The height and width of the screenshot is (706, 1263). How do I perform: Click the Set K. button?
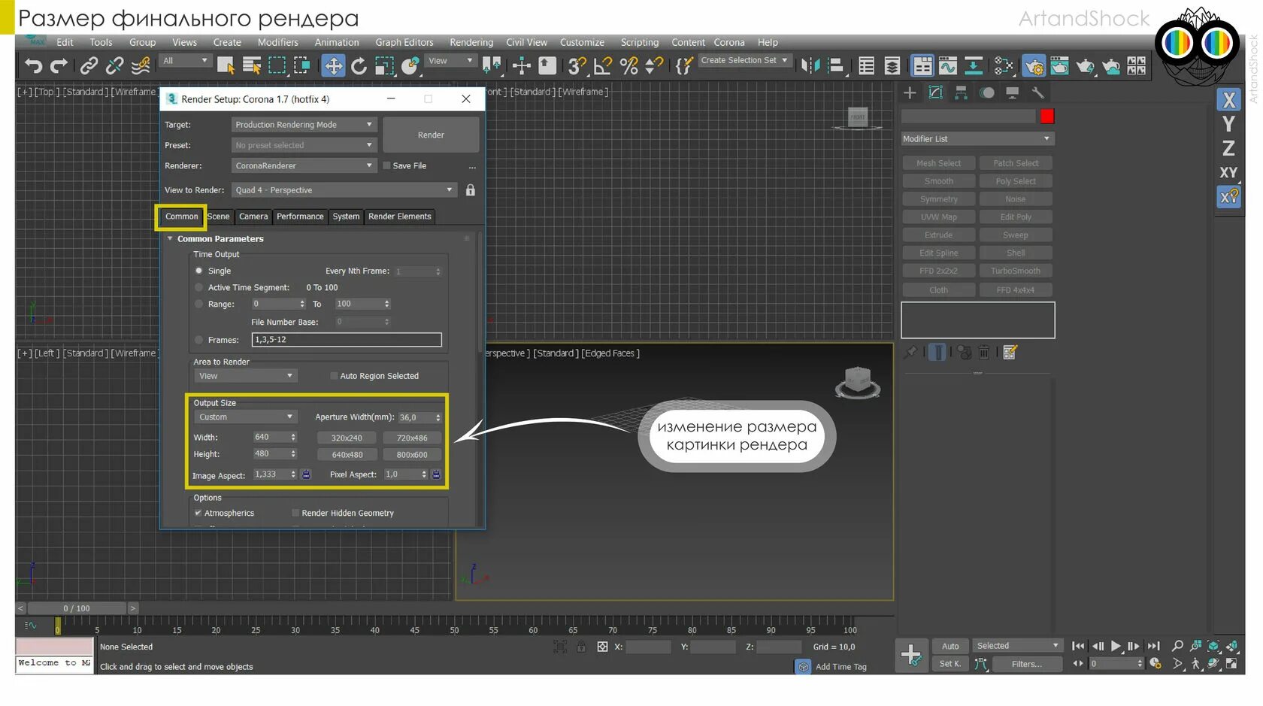click(x=950, y=664)
